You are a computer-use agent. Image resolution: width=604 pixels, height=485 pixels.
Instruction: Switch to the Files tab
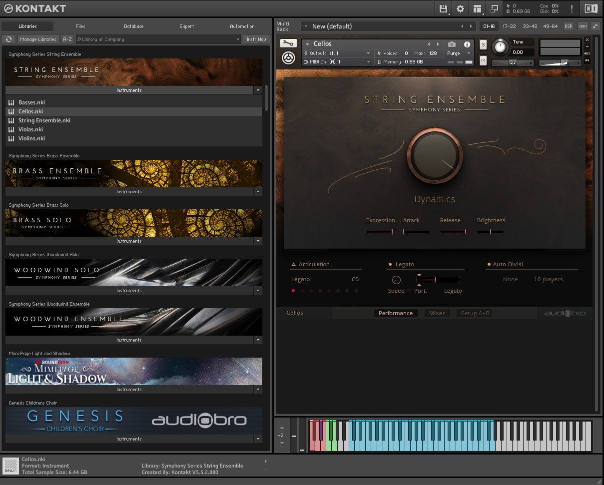point(80,26)
